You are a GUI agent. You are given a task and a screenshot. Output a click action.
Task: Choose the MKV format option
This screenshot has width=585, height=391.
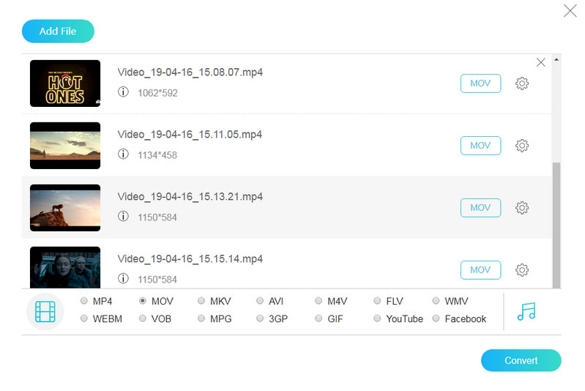click(x=202, y=301)
